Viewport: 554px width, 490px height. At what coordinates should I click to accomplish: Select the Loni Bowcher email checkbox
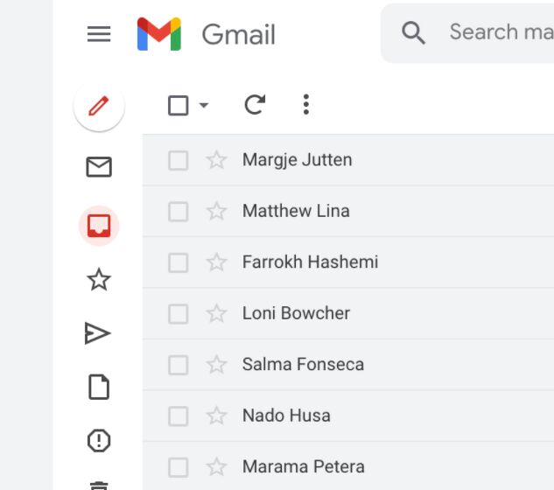178,314
